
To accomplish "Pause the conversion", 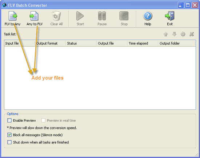I will coord(102,18).
